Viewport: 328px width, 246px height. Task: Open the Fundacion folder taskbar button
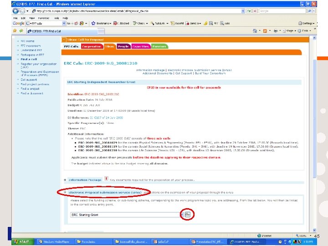point(92,242)
